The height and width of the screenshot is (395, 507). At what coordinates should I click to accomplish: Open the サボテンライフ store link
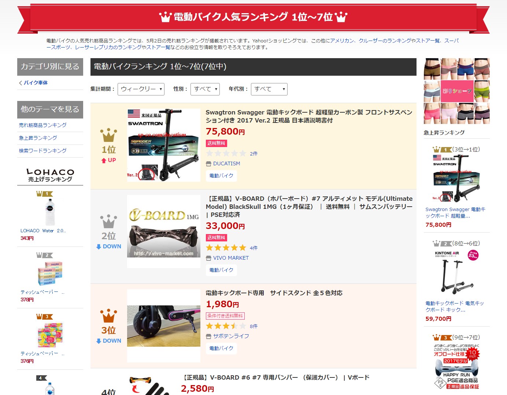pos(231,336)
